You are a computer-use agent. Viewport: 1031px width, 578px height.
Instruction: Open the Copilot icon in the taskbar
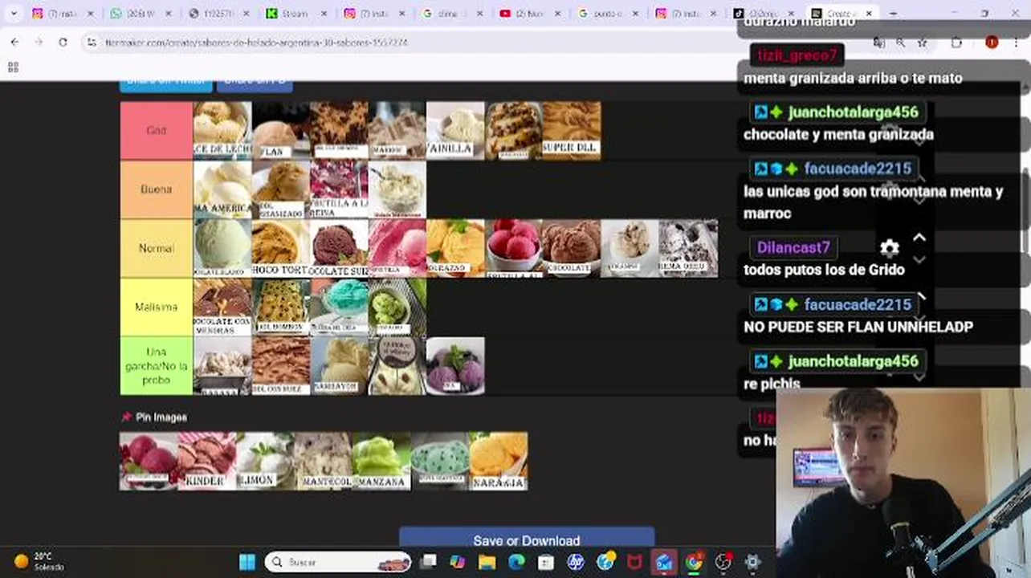[457, 562]
